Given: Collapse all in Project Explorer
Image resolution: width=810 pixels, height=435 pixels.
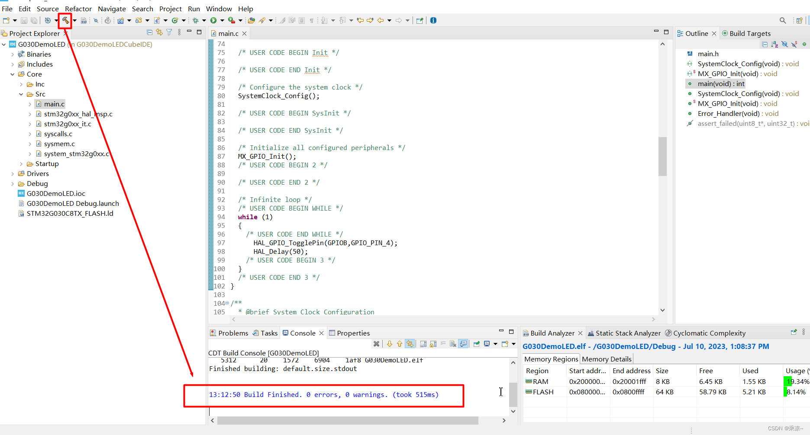Looking at the screenshot, I should pyautogui.click(x=149, y=32).
